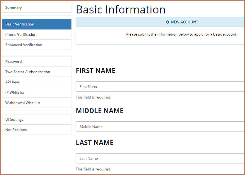Focus the Last Name input field
Image resolution: width=245 pixels, height=175 pixels.
tap(160, 158)
